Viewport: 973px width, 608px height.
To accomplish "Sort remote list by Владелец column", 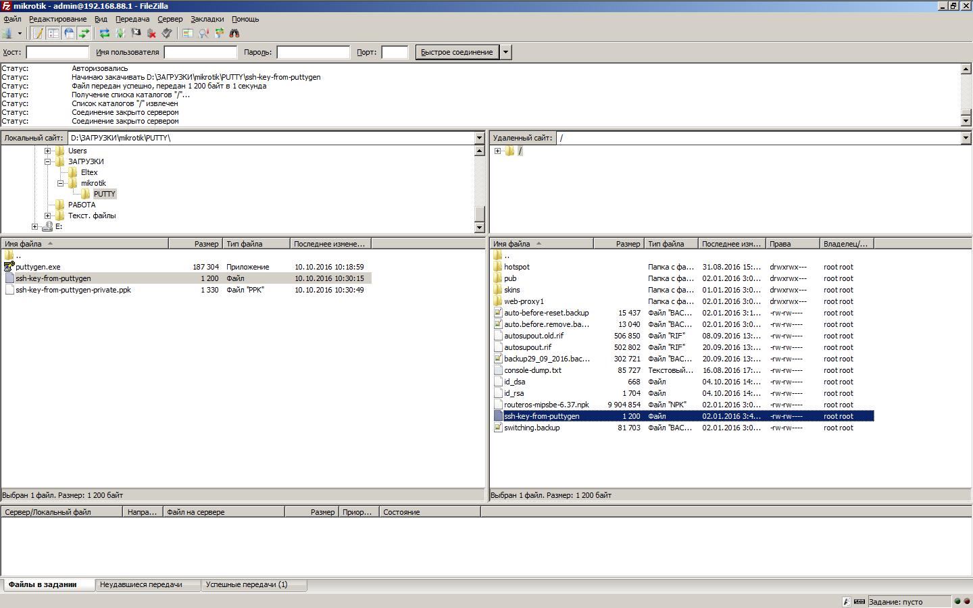I will pyautogui.click(x=847, y=244).
